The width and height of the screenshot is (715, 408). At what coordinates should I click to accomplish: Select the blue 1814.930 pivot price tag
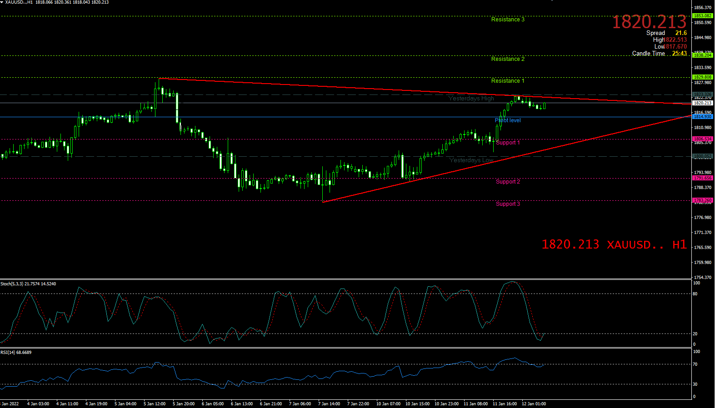[x=702, y=117]
